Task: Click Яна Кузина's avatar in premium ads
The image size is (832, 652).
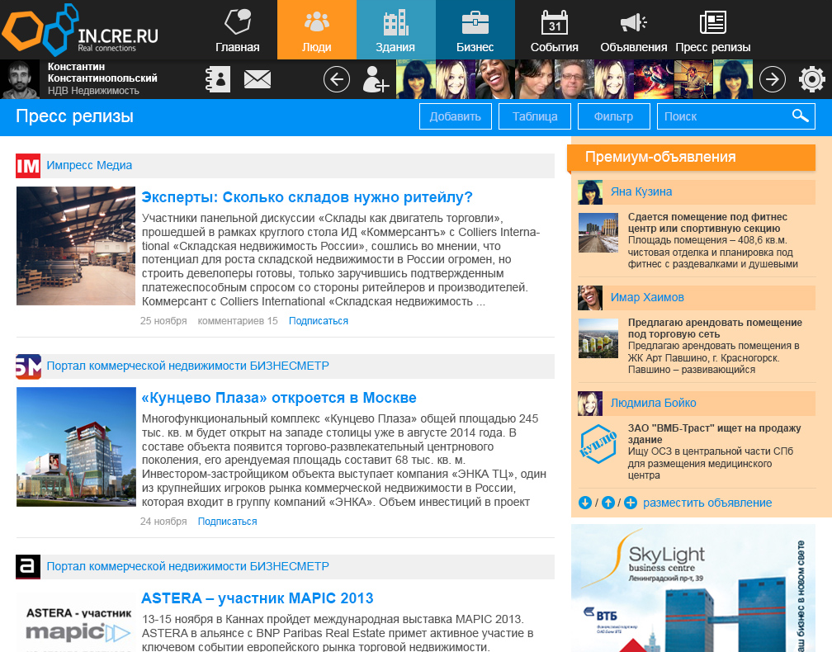Action: tap(590, 192)
